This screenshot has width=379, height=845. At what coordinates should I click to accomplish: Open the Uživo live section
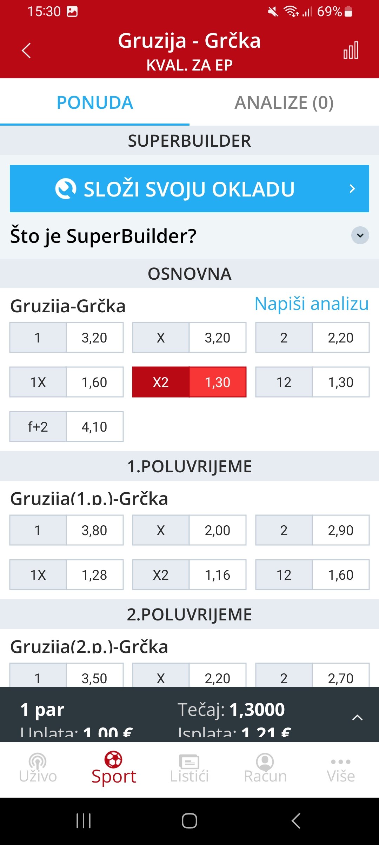[x=38, y=769]
